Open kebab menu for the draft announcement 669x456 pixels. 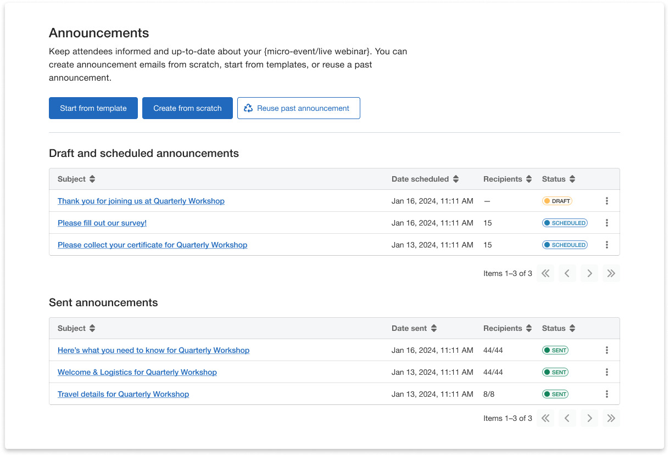pos(606,201)
